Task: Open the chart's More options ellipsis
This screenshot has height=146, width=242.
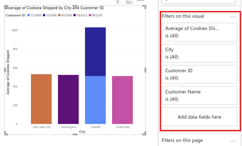Action: coord(140,1)
